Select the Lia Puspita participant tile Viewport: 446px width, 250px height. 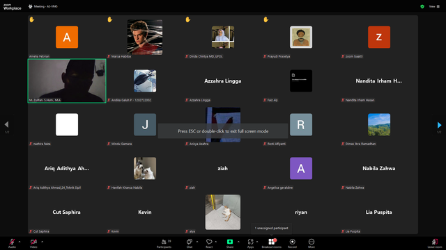pyautogui.click(x=379, y=212)
